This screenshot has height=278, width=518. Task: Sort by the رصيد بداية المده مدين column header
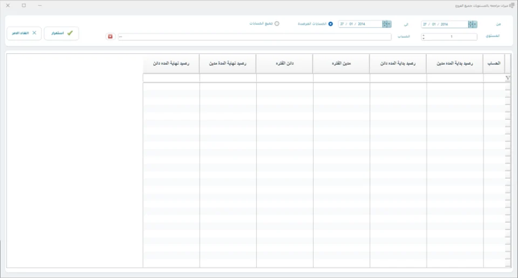tap(454, 64)
